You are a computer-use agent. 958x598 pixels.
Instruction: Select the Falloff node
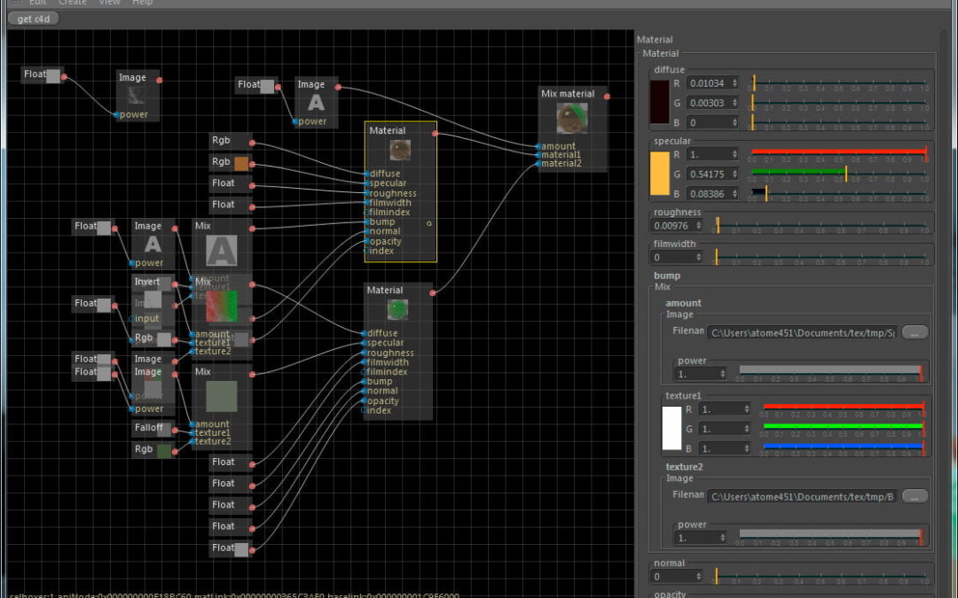tap(149, 428)
